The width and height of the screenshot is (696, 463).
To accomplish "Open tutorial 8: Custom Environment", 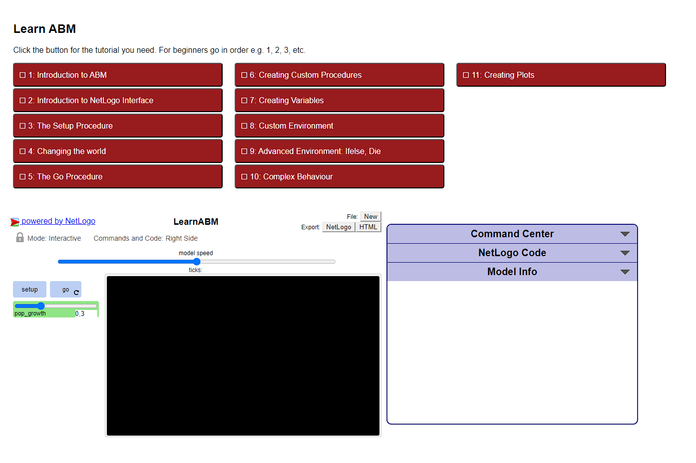I will point(340,126).
